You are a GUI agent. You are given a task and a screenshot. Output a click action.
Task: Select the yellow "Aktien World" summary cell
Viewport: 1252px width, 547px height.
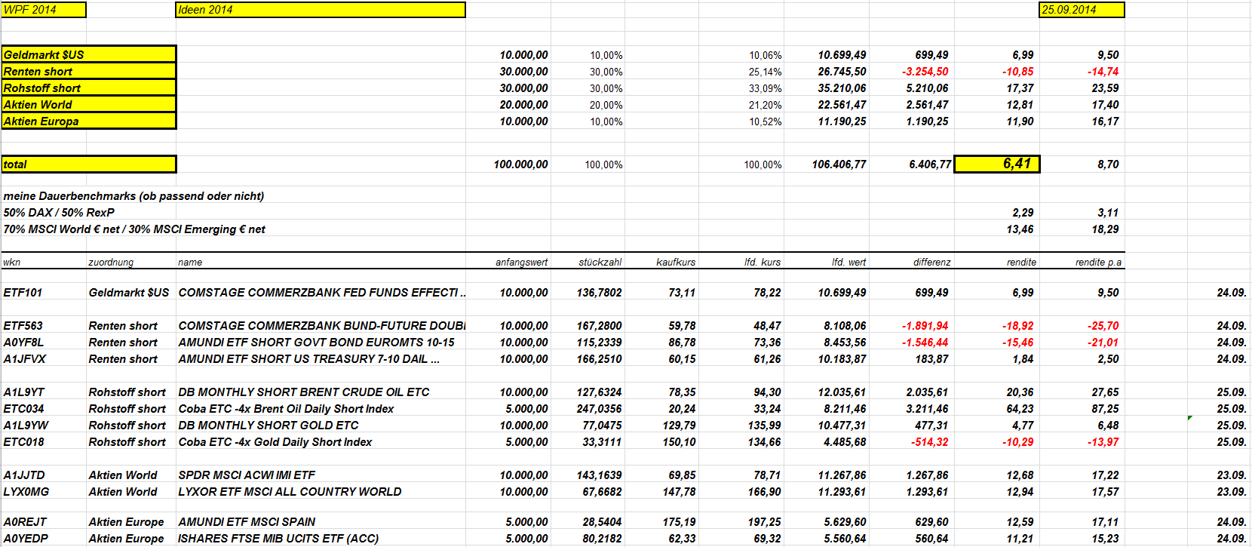click(x=88, y=104)
